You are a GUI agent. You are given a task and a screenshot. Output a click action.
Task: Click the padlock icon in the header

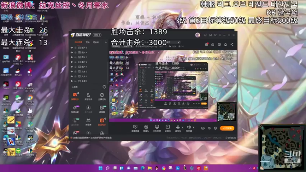click(213, 44)
